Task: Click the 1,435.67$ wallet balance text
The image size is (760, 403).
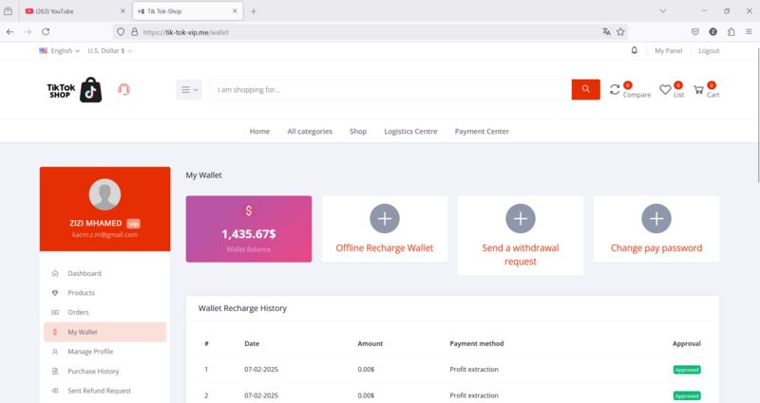Action: [249, 234]
